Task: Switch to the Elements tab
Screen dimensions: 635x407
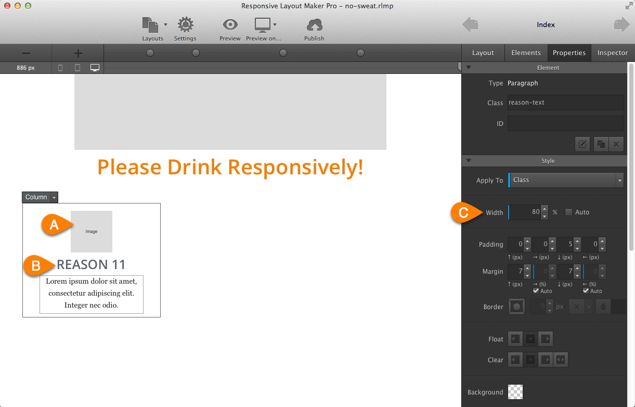Action: 526,53
